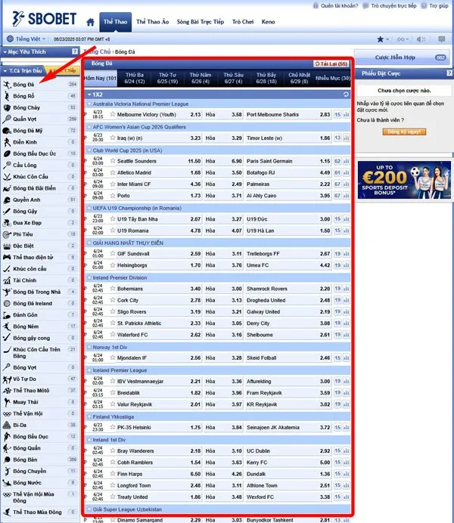The image size is (454, 523).
Task: Select the Thứ Năm 6/26 (4) date tab
Action: (201, 78)
